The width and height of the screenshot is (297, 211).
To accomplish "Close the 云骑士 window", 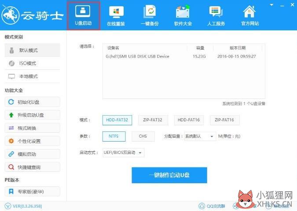I will click(x=293, y=5).
